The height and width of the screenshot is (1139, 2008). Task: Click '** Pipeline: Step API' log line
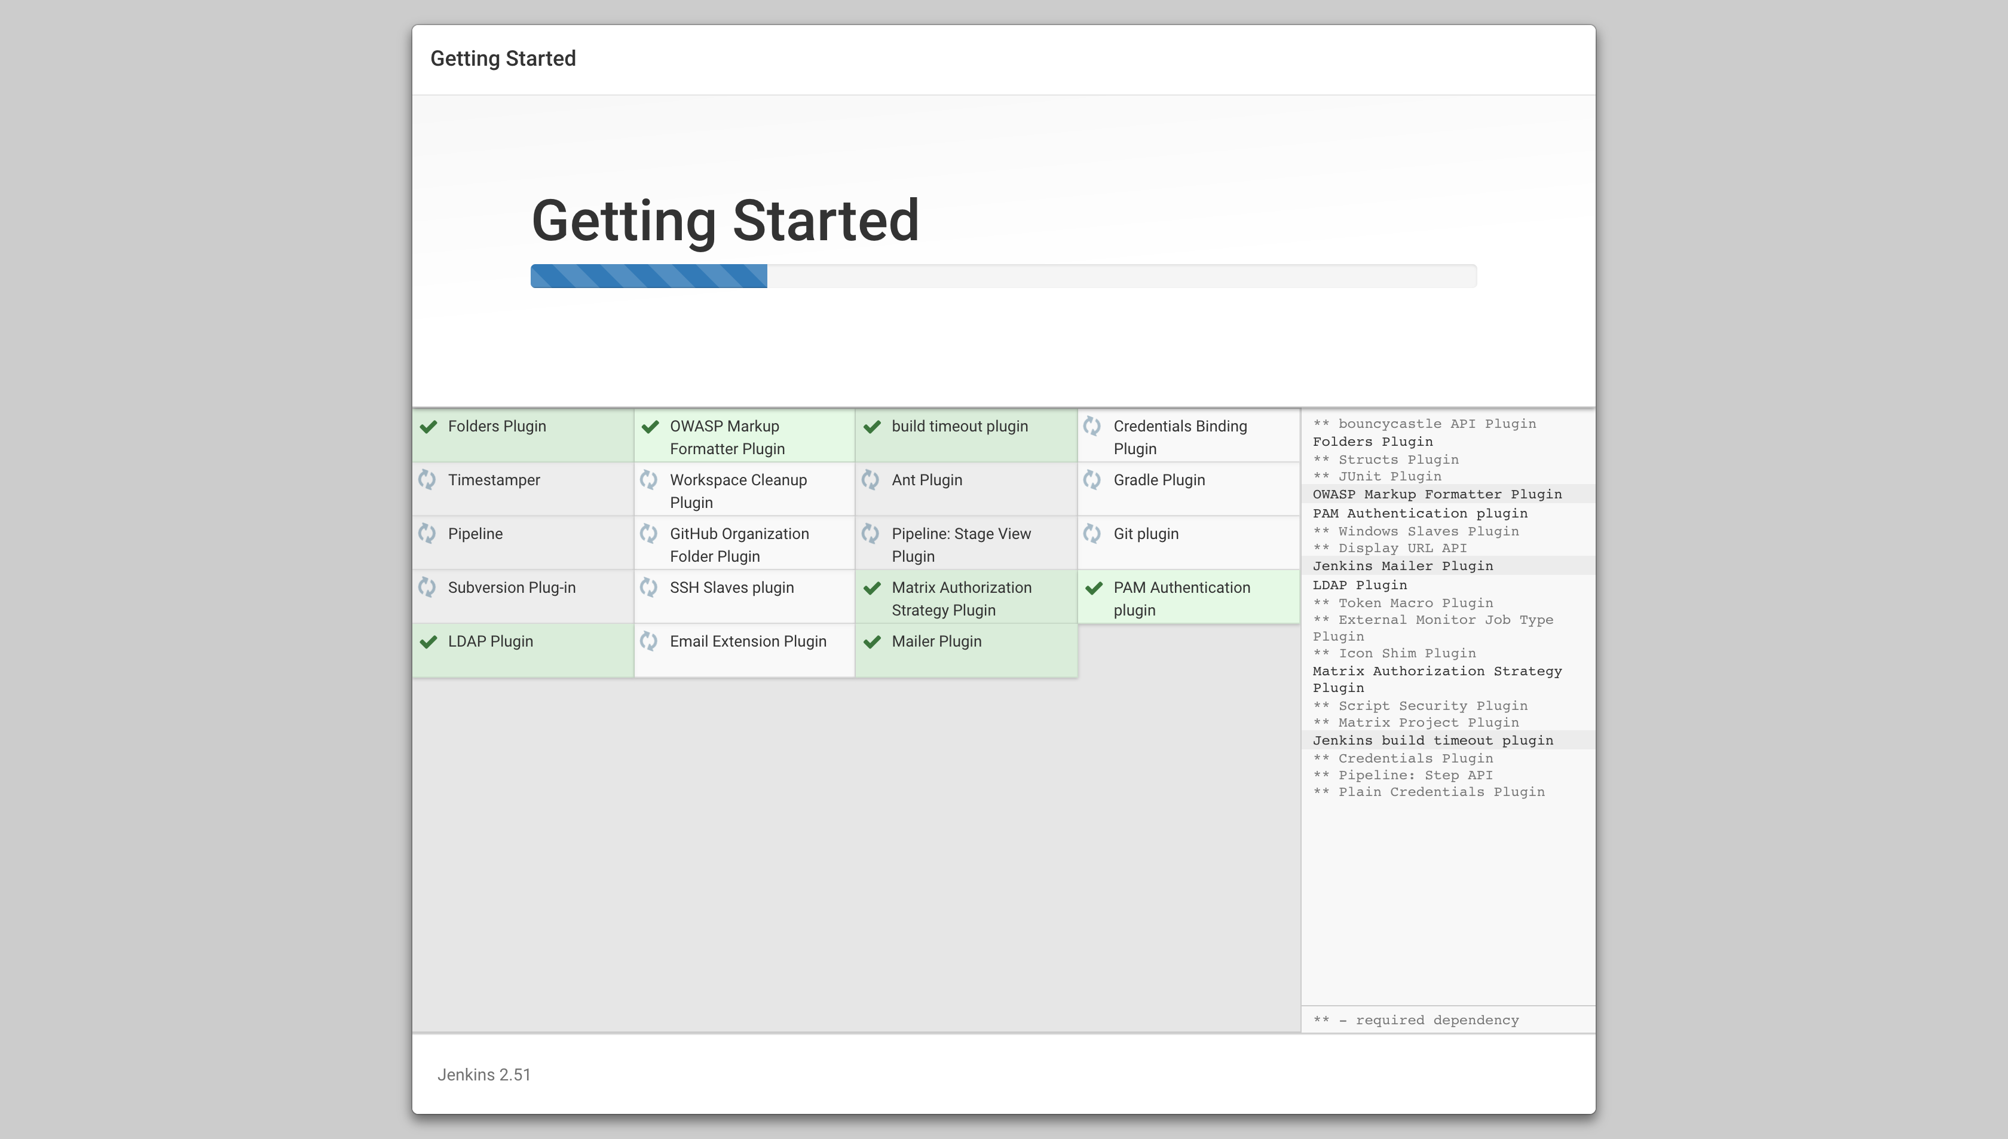pyautogui.click(x=1403, y=776)
